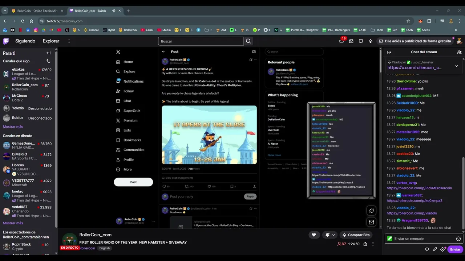The width and height of the screenshot is (465, 261).
Task: Open the pinned x.com/rollercoin link
Action: coord(415,67)
